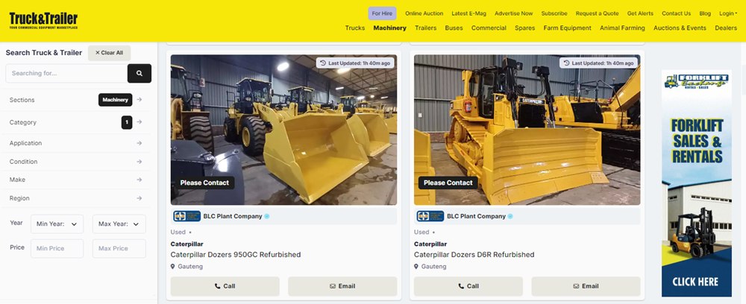Viewport: 746px width, 304px height.
Task: Click verified badge on the D6R listing dealer
Action: click(510, 216)
